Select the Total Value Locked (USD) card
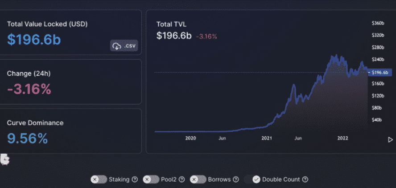This screenshot has width=396, height=188. point(70,33)
